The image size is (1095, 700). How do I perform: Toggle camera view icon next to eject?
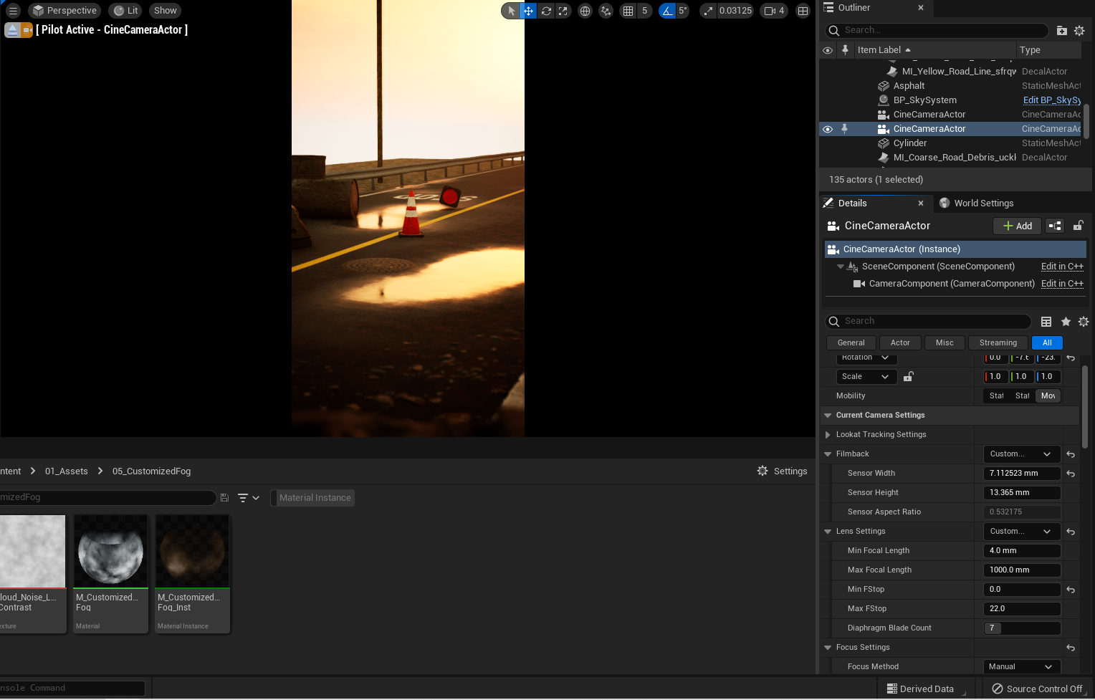coord(27,30)
